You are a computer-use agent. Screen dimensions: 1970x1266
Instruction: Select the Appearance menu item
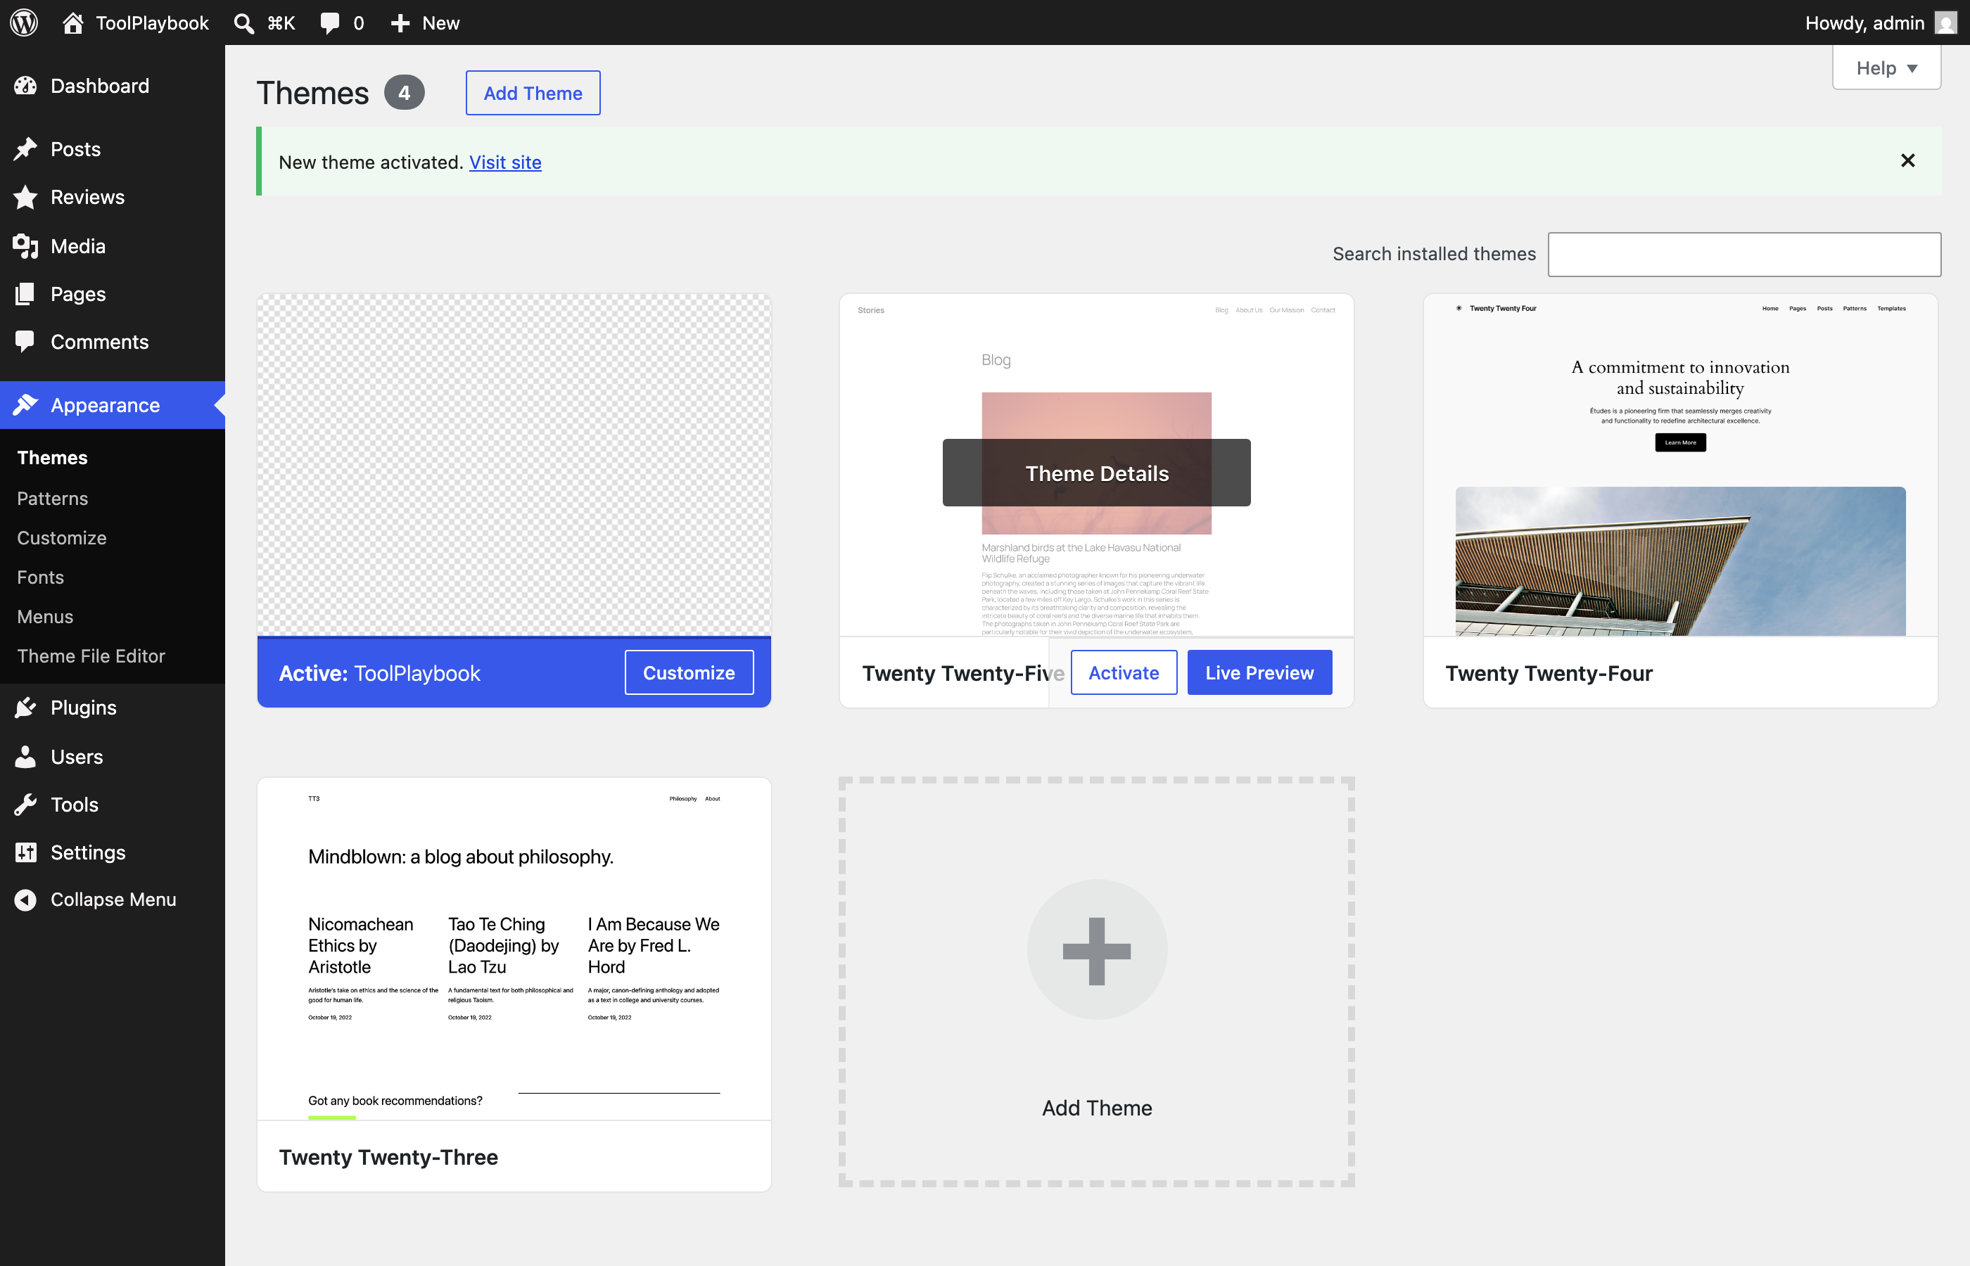click(x=113, y=404)
